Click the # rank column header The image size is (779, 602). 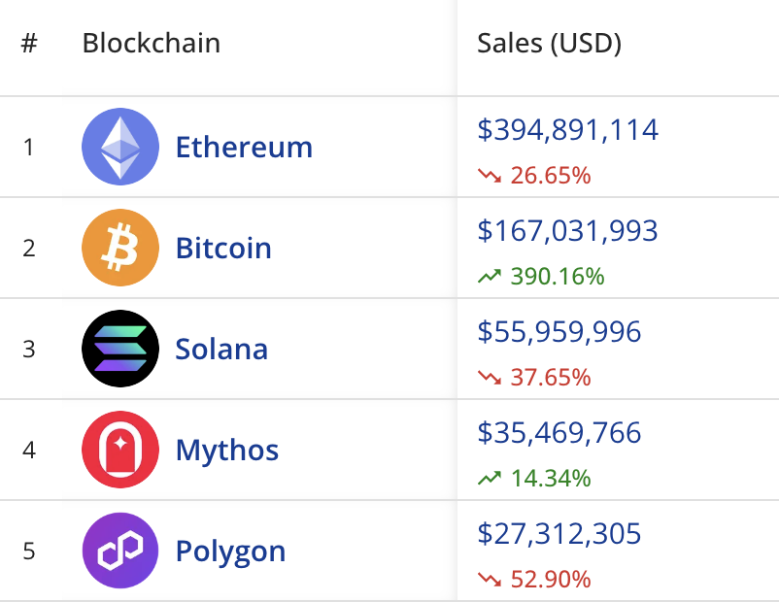29,43
